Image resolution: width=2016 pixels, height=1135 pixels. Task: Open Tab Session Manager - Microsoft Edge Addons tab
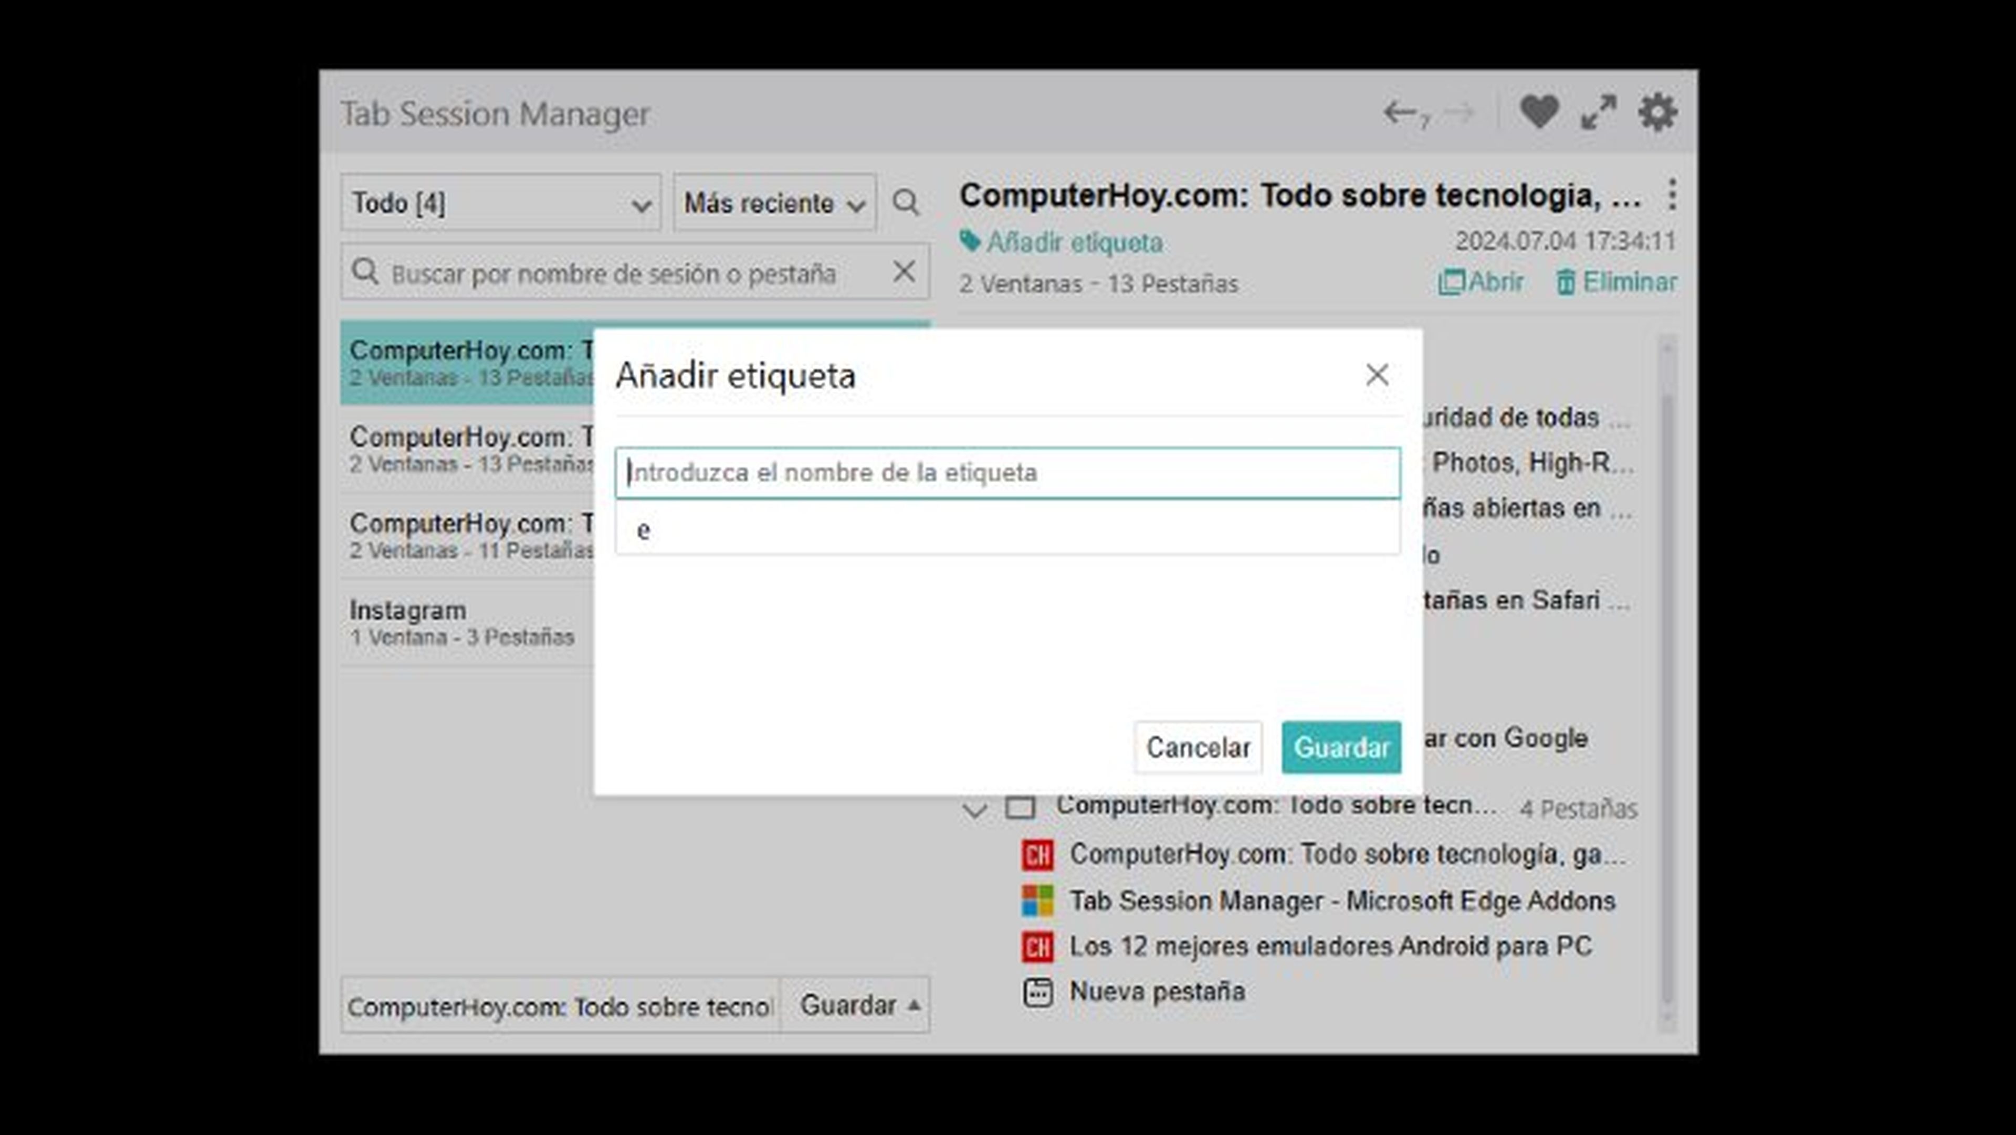[1319, 901]
